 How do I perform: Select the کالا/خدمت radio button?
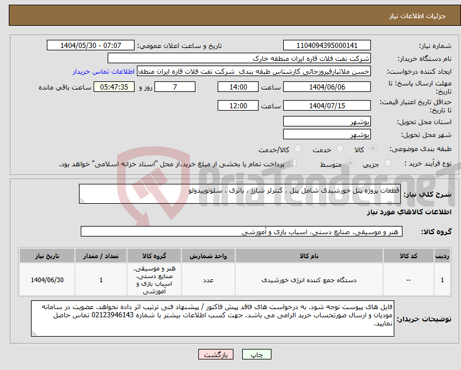tap(298, 149)
